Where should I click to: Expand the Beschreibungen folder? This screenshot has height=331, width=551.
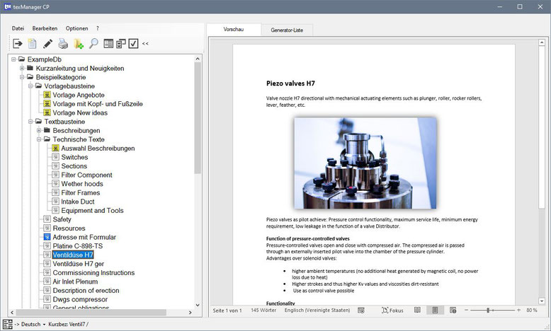coord(39,131)
